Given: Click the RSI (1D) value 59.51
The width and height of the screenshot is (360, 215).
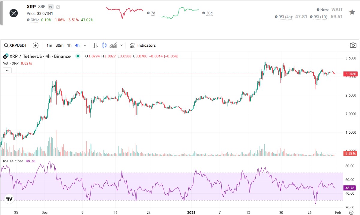Looking at the screenshot, I should (x=336, y=17).
